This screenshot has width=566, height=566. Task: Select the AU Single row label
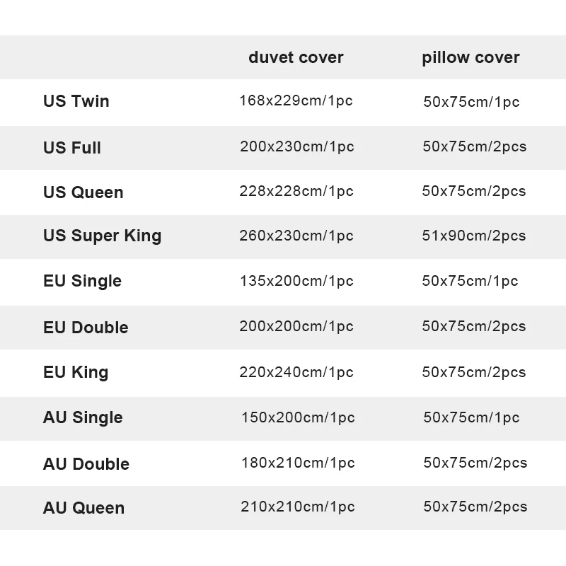(83, 417)
